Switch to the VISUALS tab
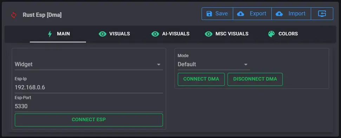 click(114, 34)
